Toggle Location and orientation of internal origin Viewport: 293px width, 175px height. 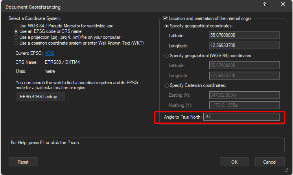click(166, 18)
